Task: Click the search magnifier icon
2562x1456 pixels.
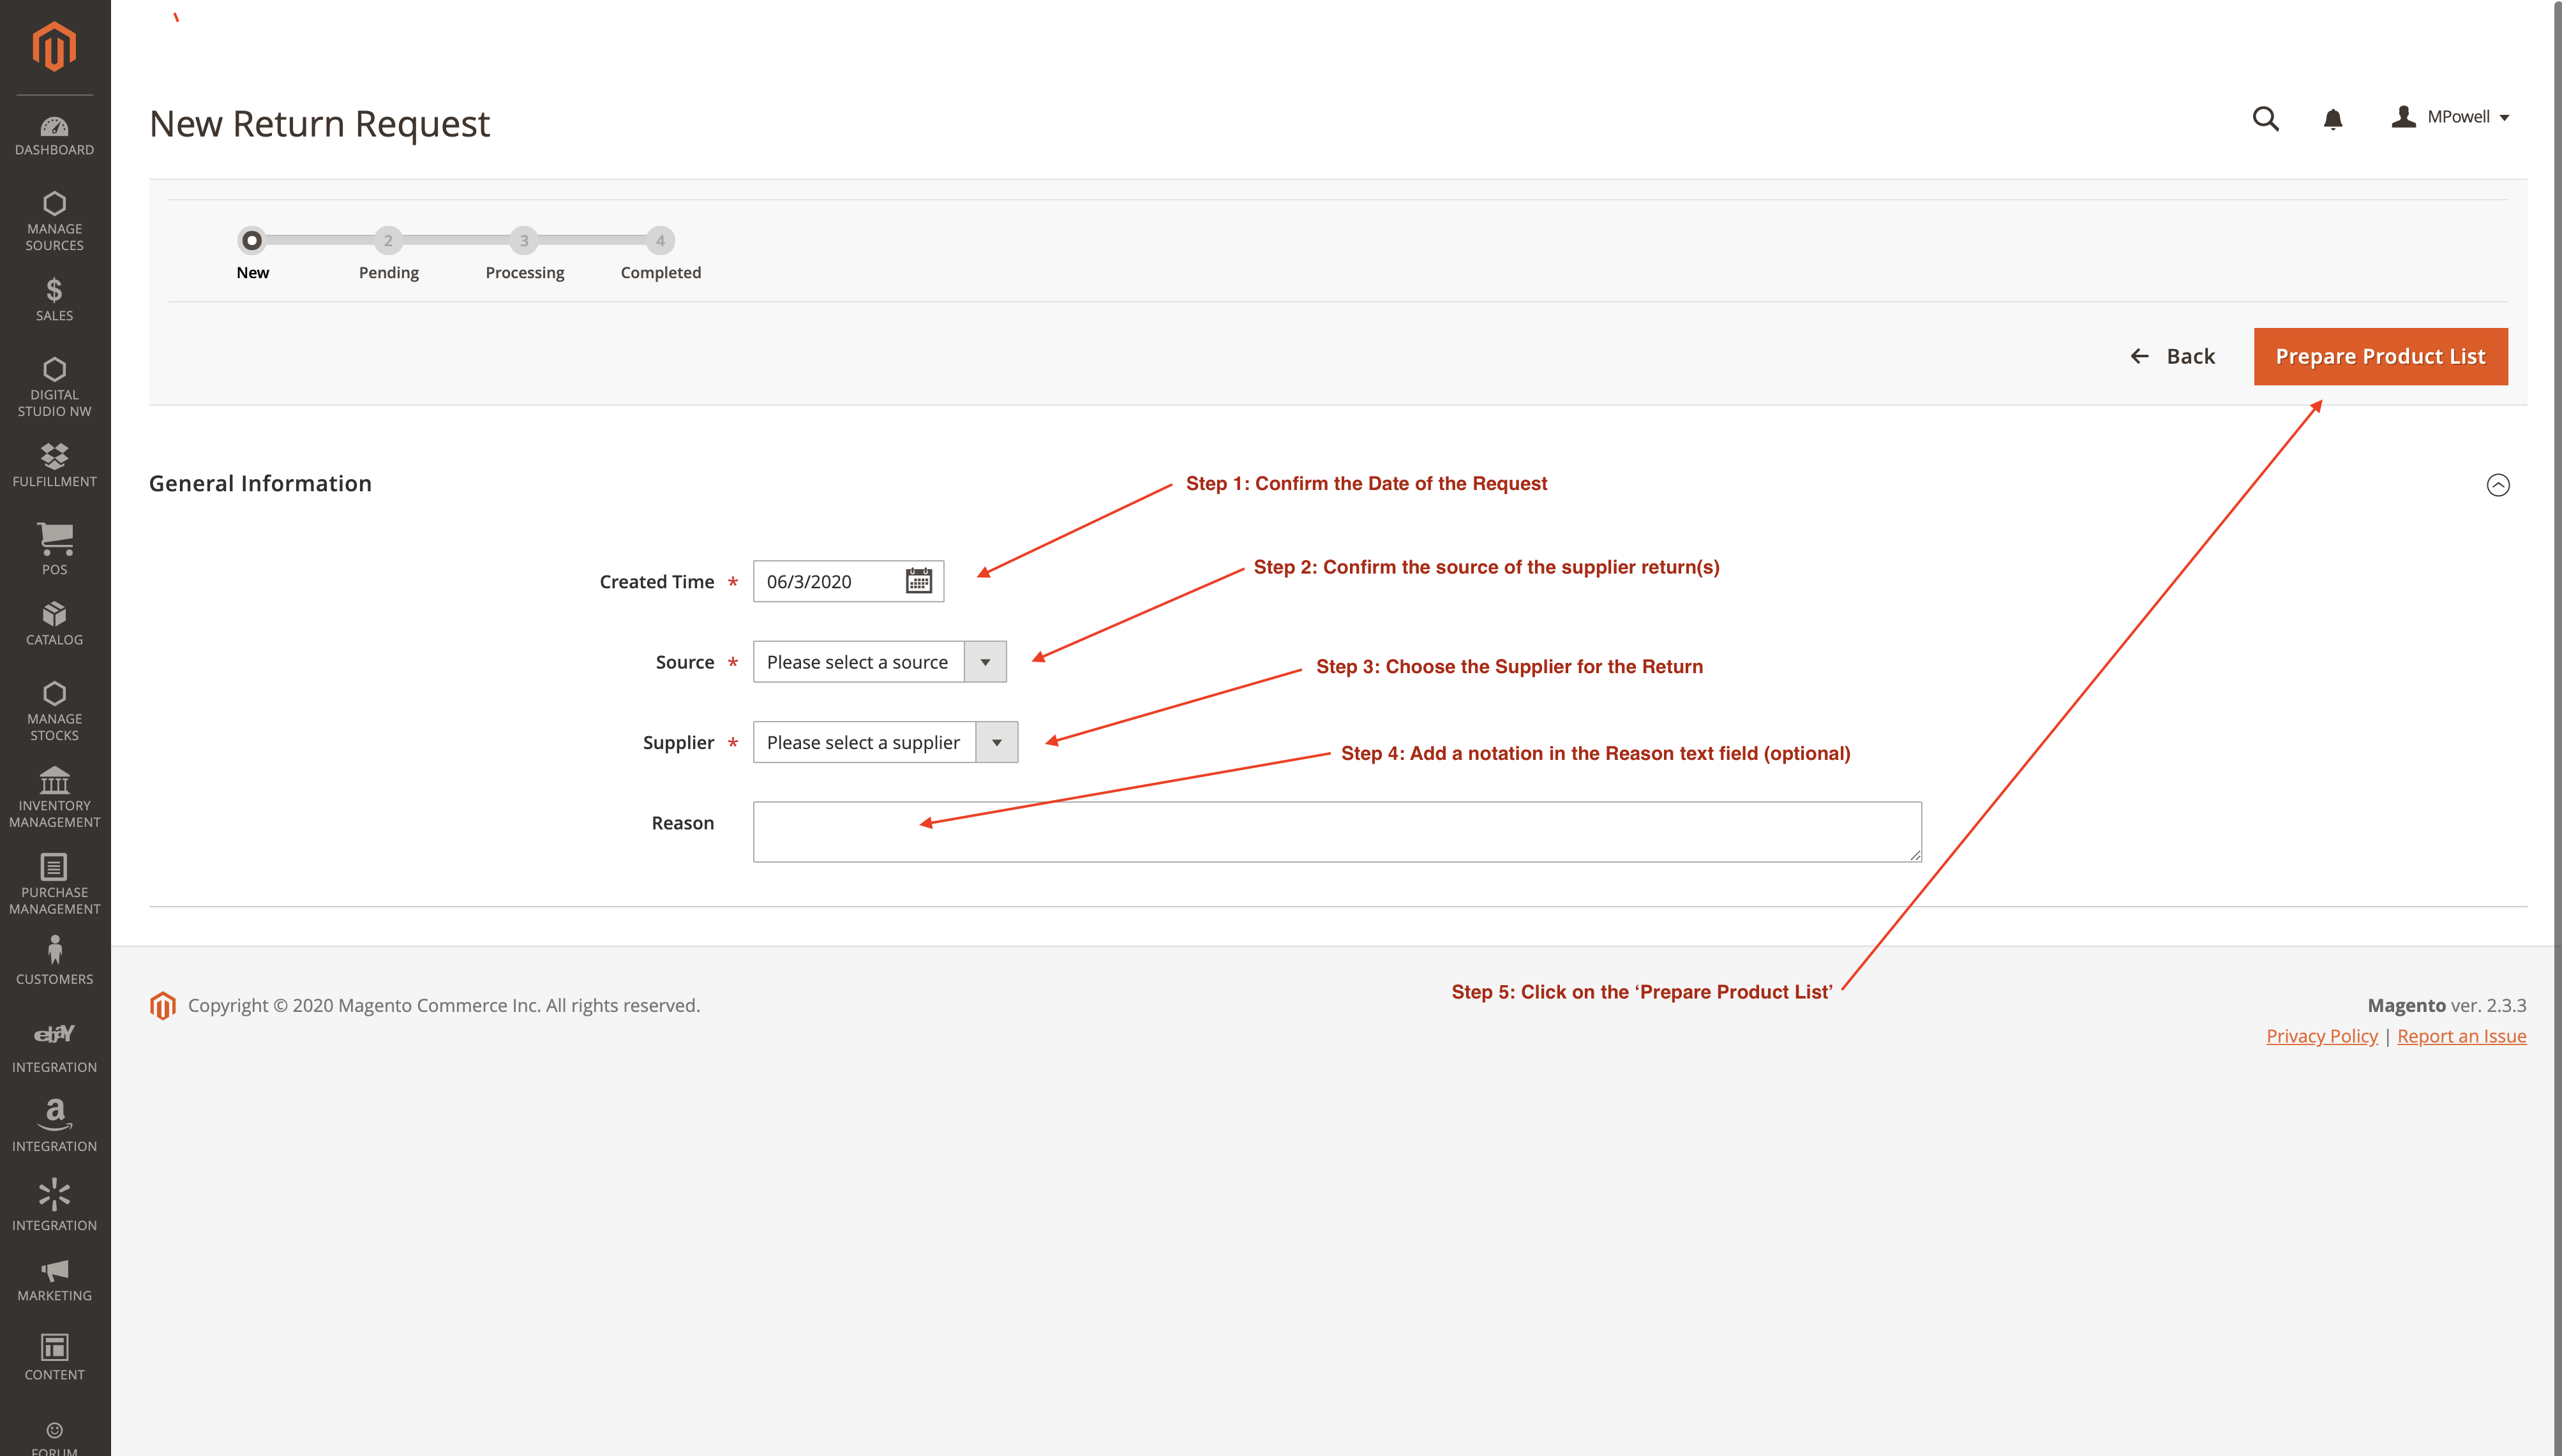Action: (x=2265, y=119)
